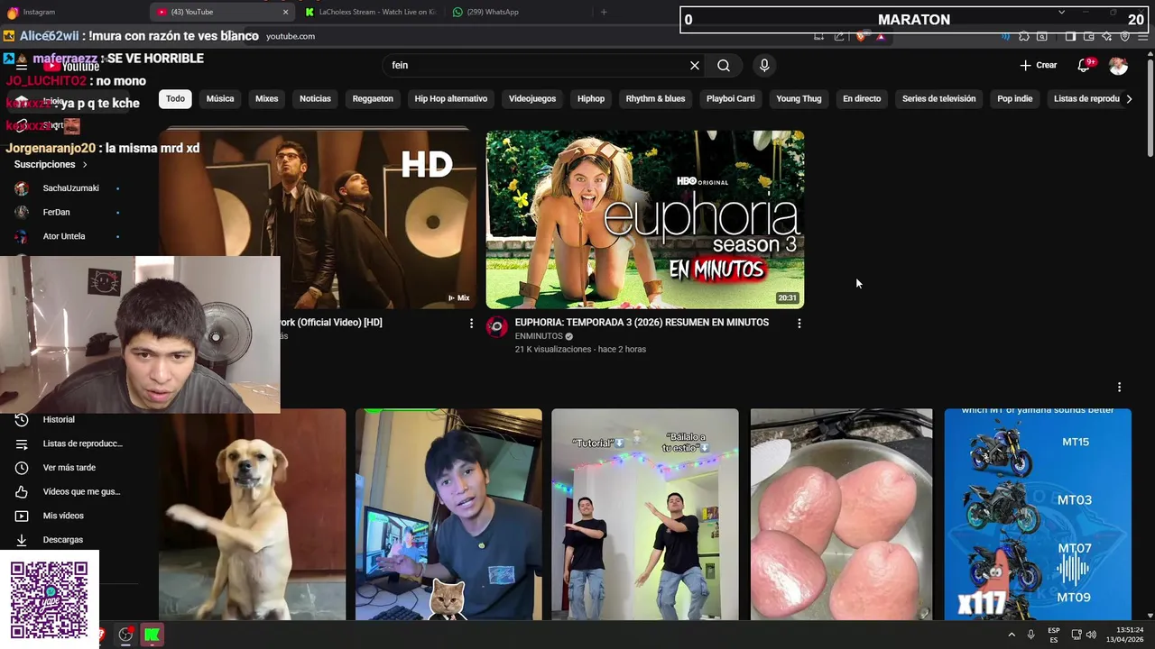This screenshot has height=649, width=1155.
Task: Open a new browser tab
Action: 604,12
